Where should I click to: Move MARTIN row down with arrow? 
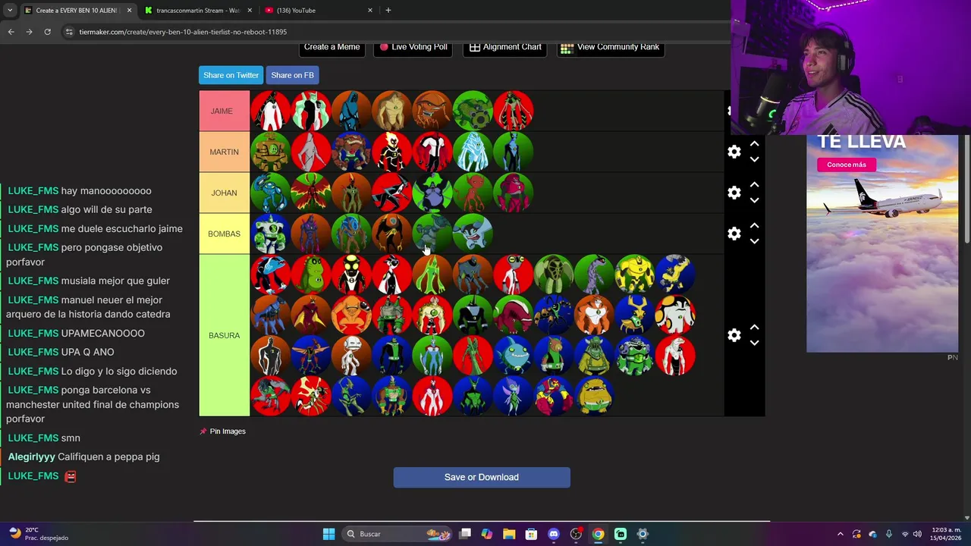tap(754, 159)
